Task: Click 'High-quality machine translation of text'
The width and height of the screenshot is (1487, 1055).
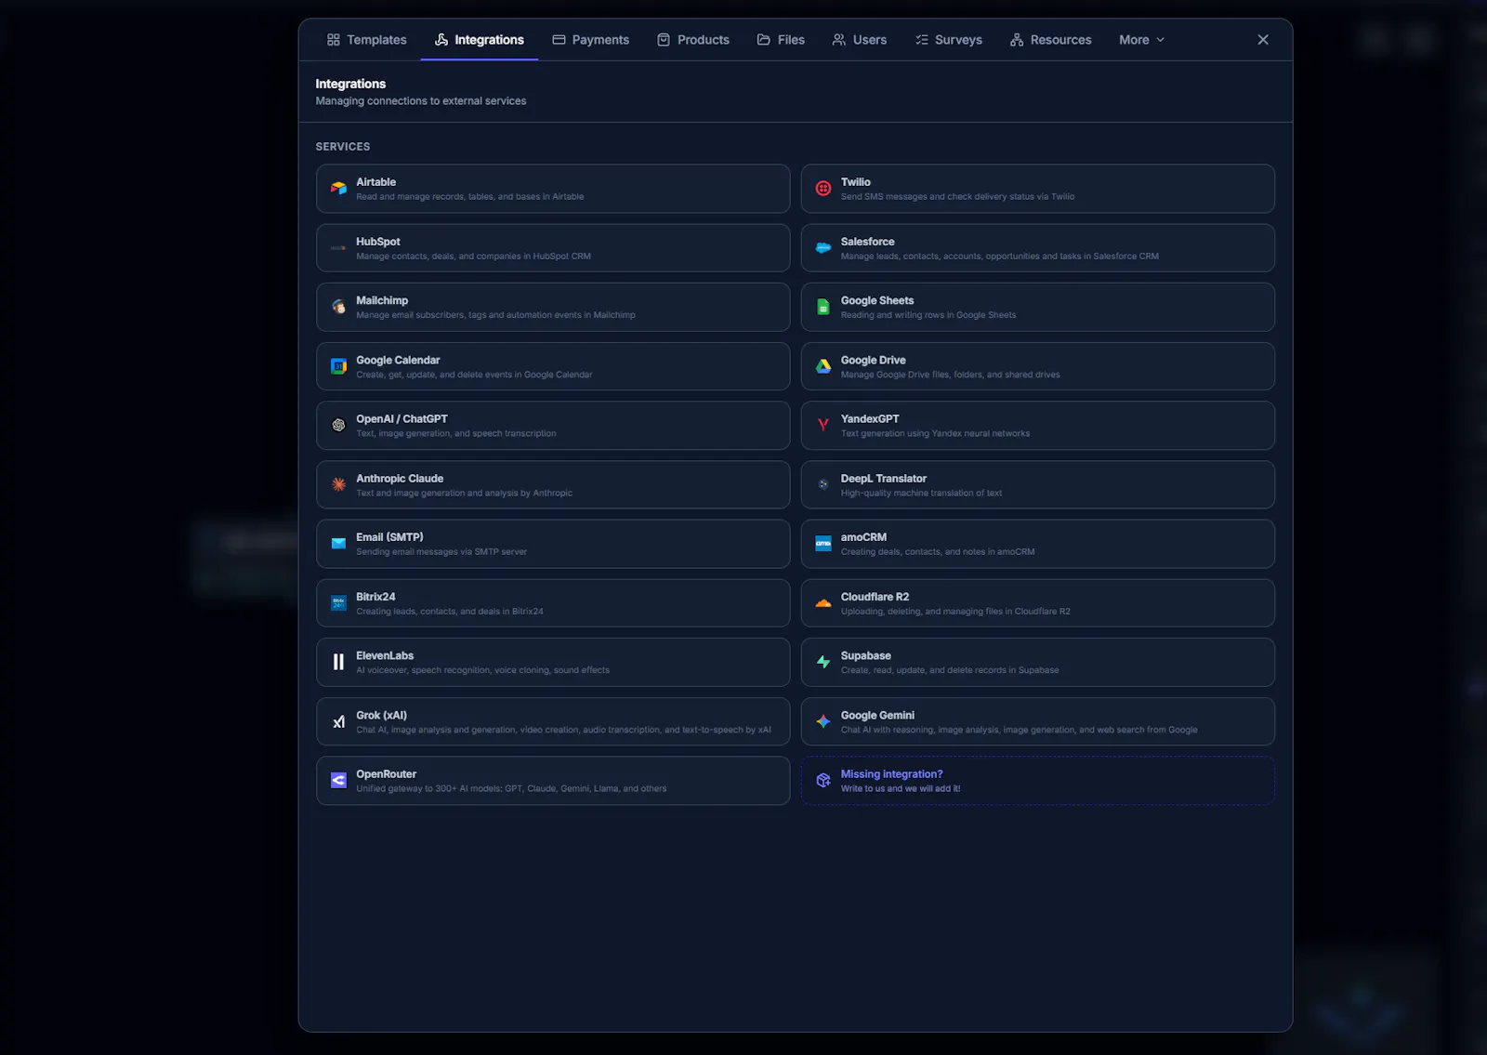Action: pyautogui.click(x=921, y=493)
